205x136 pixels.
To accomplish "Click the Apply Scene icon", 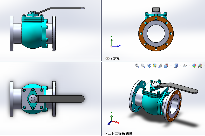I will tap(200, 66).
